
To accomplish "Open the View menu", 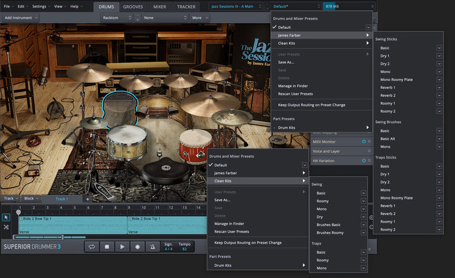I will [x=60, y=6].
